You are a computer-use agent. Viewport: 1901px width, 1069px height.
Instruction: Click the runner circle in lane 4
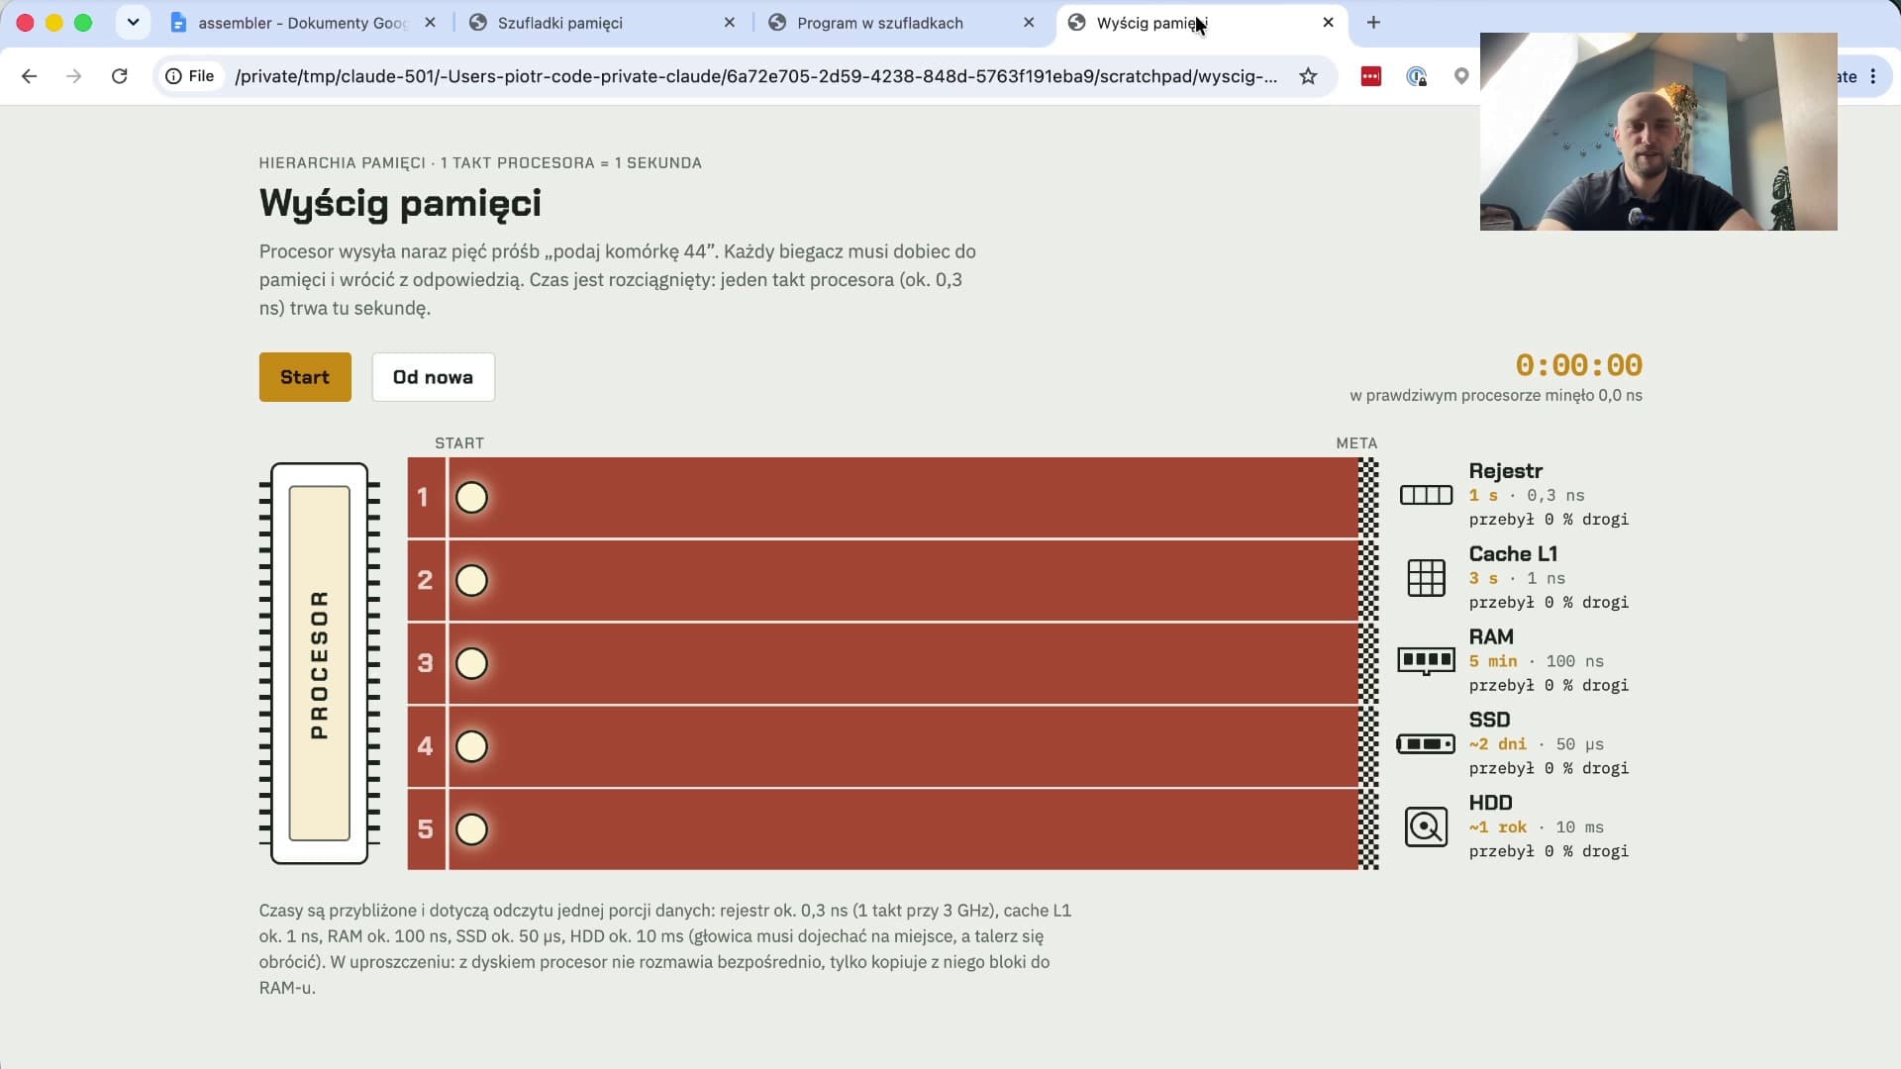471,746
